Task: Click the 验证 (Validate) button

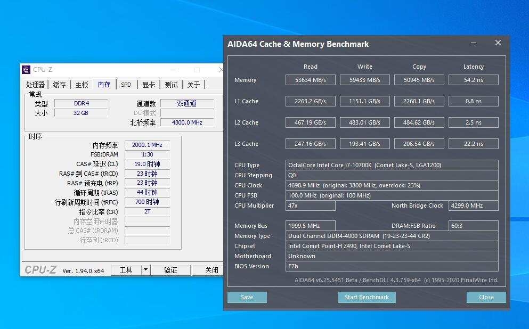Action: [x=171, y=270]
